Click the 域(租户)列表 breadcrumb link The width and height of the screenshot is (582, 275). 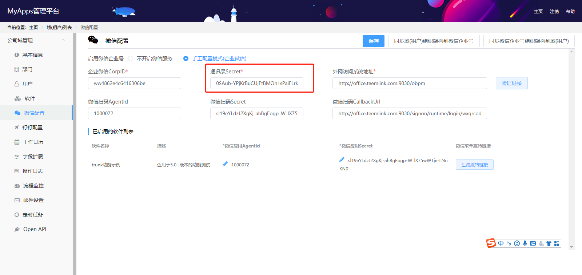tap(59, 28)
